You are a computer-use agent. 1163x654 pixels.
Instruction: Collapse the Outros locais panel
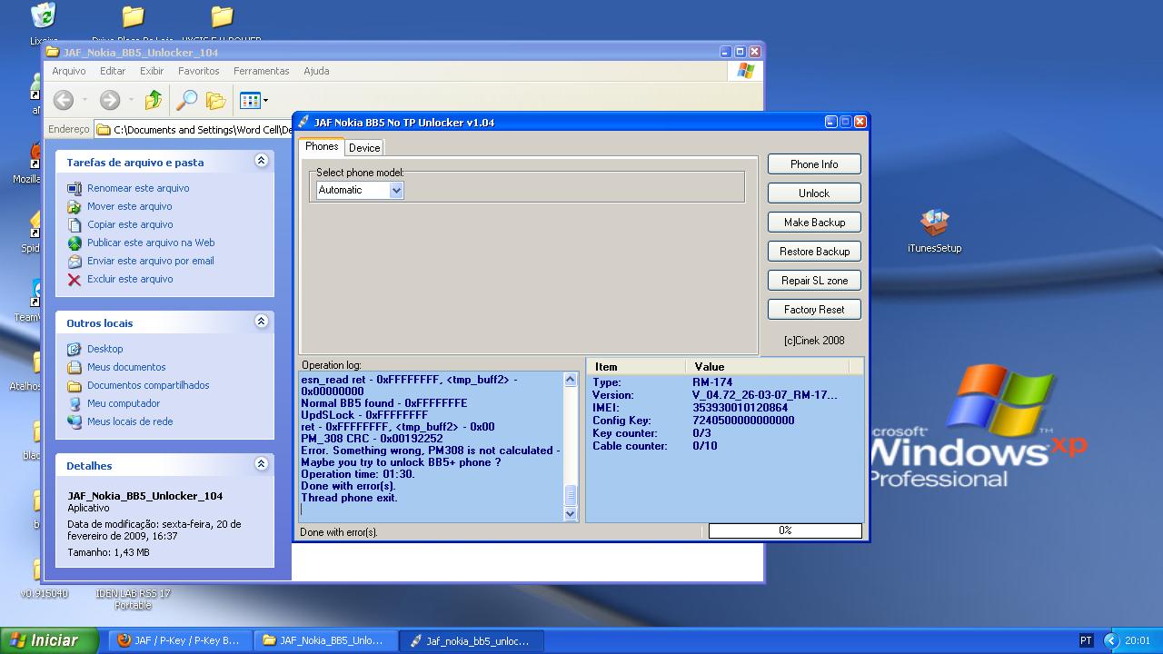point(261,322)
